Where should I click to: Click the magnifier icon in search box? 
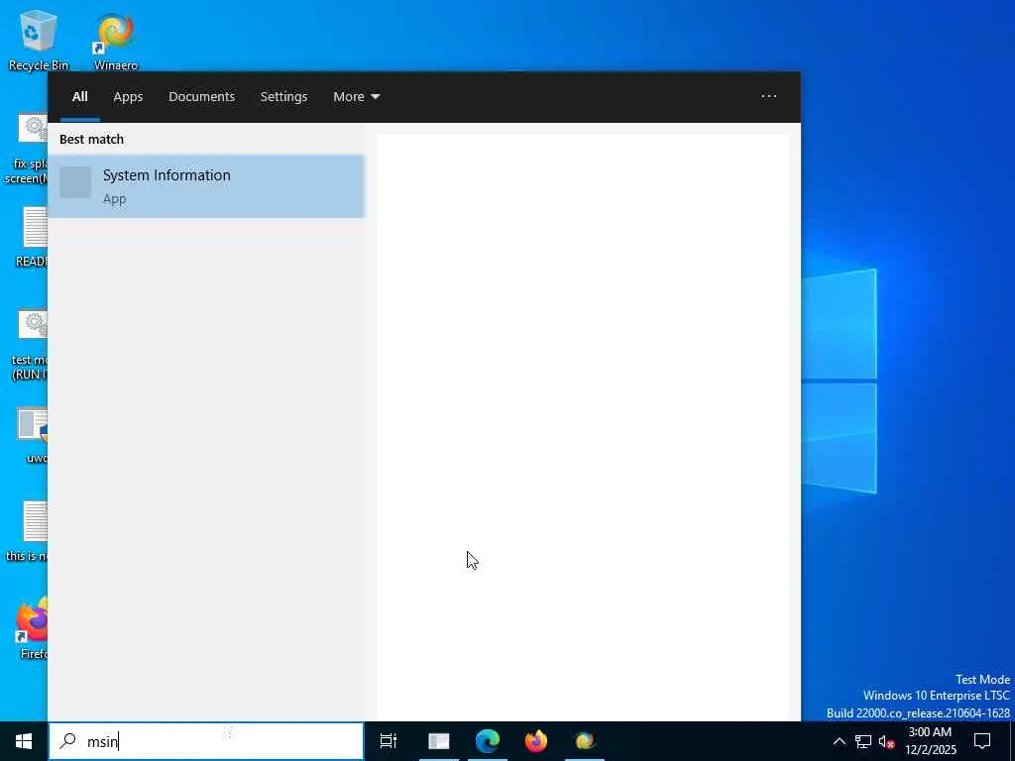coord(68,741)
